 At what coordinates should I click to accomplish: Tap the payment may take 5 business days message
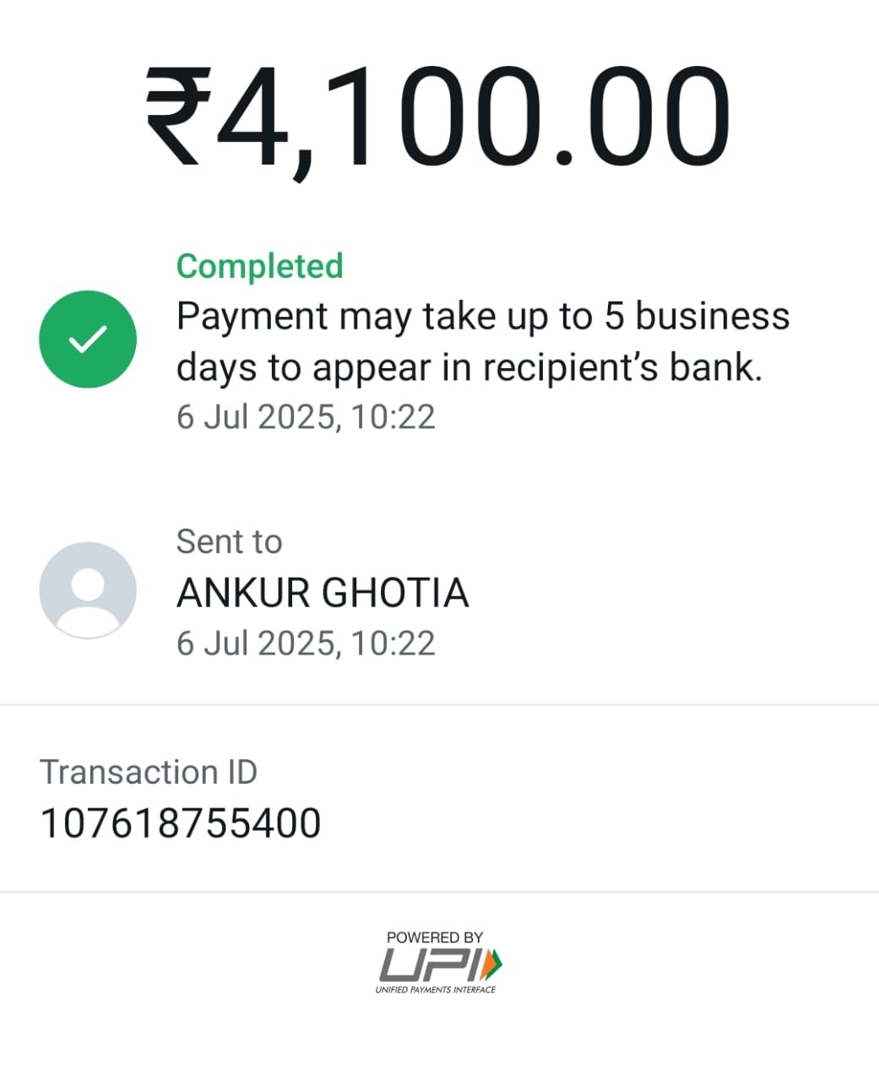pyautogui.click(x=483, y=342)
